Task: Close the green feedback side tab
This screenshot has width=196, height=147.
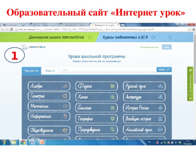Action: coord(190,98)
